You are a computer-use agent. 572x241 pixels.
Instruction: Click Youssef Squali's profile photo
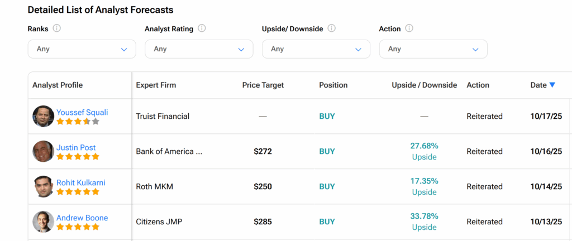coord(43,116)
